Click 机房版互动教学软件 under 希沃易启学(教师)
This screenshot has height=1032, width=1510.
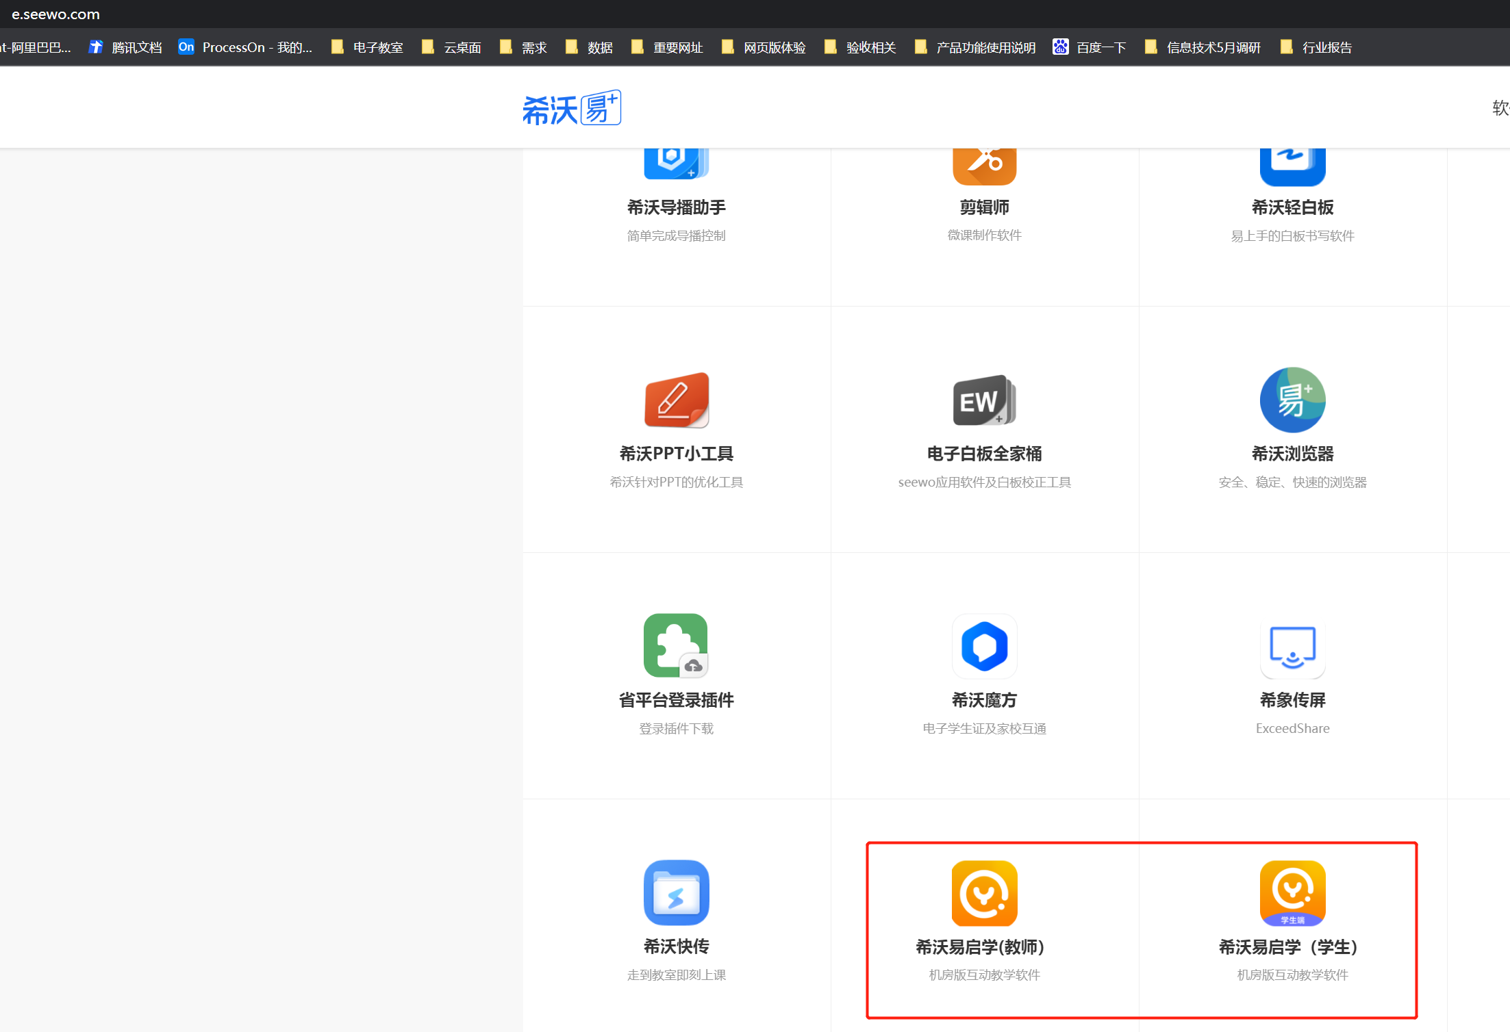(985, 975)
